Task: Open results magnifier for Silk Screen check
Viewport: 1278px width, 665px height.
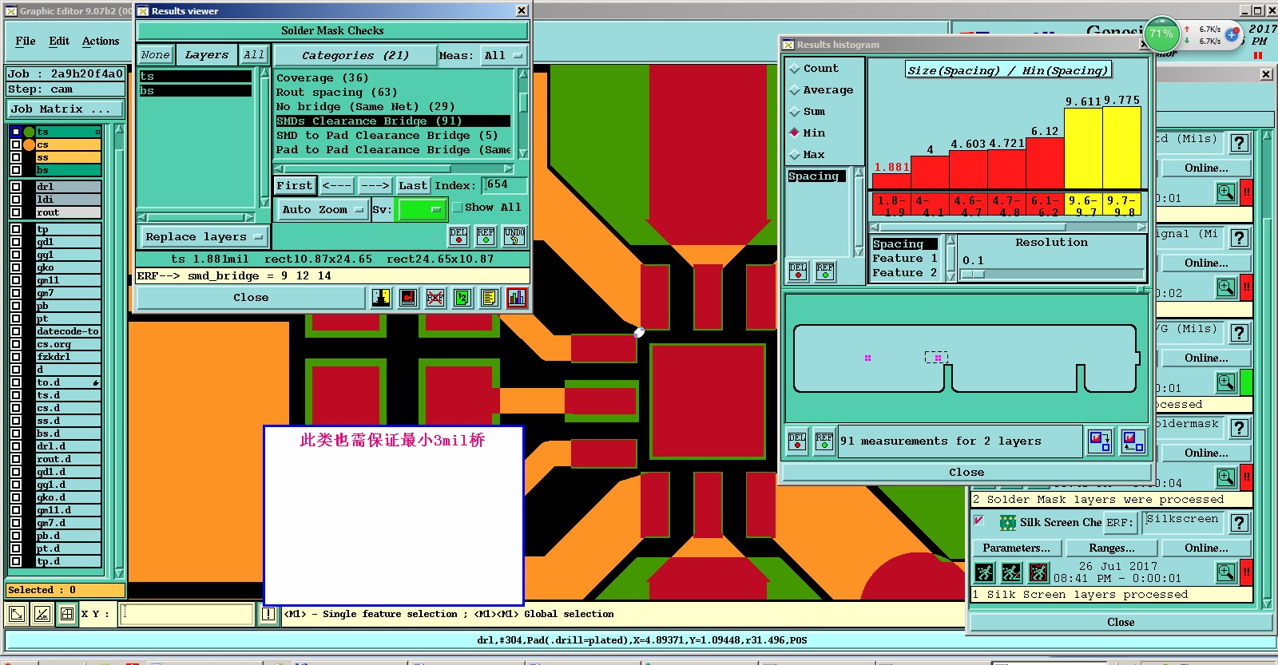Action: point(1226,572)
